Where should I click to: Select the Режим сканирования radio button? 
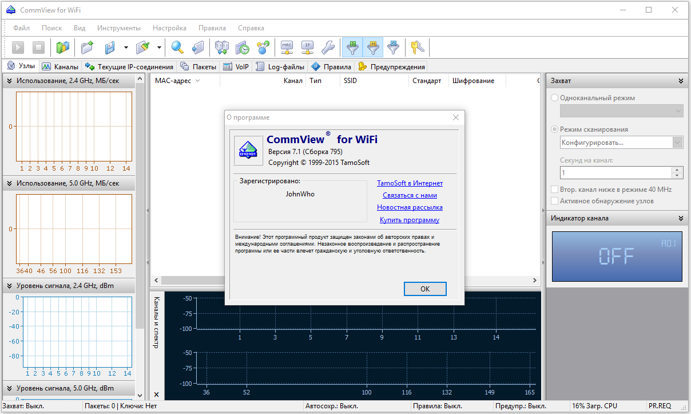click(554, 129)
